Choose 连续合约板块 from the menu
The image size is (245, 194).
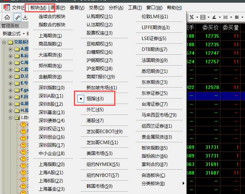tap(52, 16)
